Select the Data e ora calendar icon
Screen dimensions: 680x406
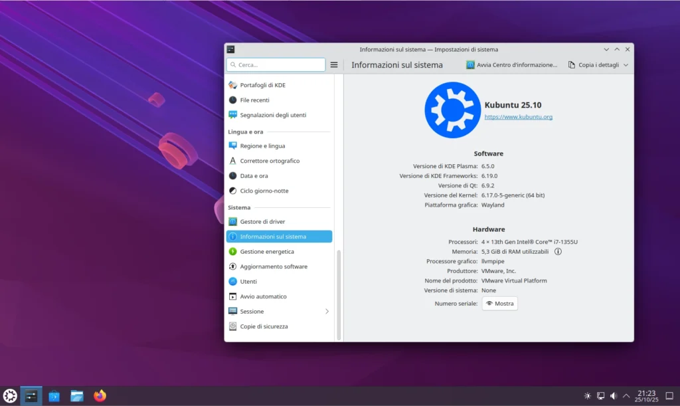pyautogui.click(x=233, y=175)
